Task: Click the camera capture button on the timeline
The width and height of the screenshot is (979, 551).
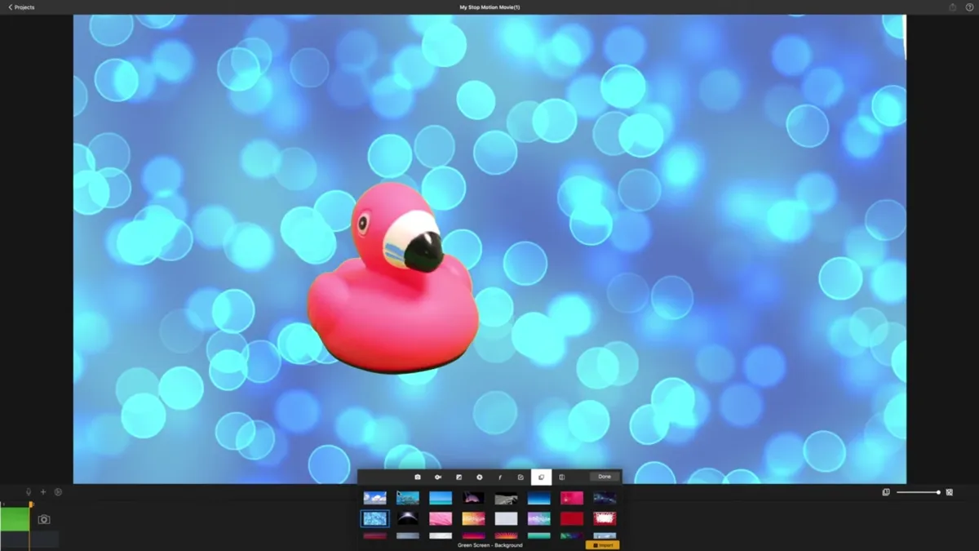Action: point(44,519)
